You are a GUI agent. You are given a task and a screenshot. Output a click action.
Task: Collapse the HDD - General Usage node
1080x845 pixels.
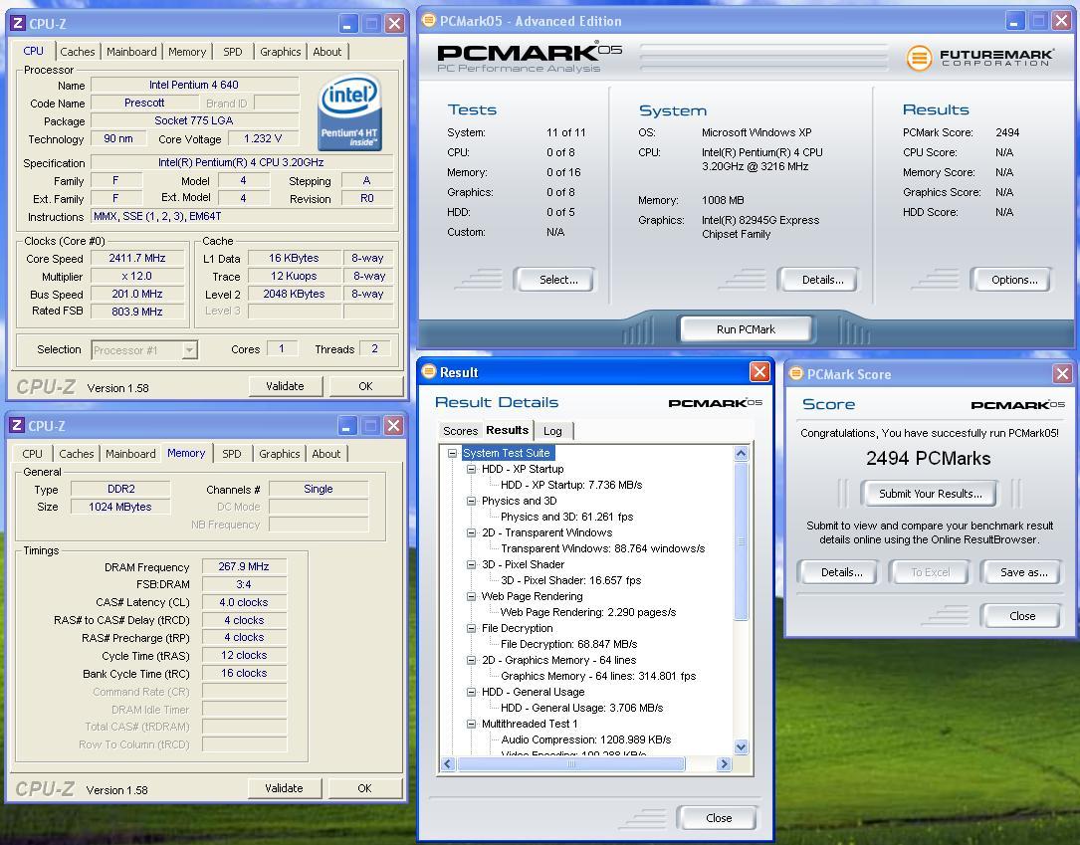[471, 692]
